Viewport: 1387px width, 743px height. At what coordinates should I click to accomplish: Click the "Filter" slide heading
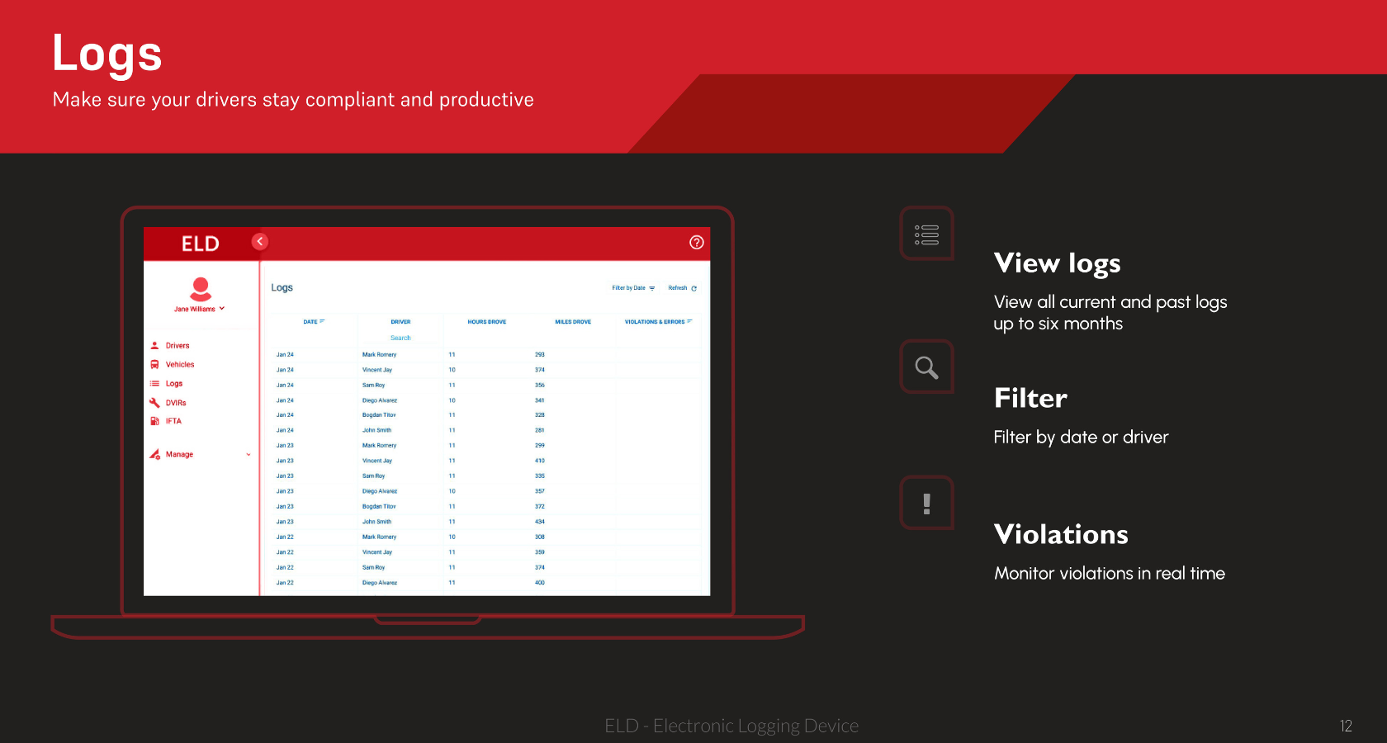[x=1030, y=398]
